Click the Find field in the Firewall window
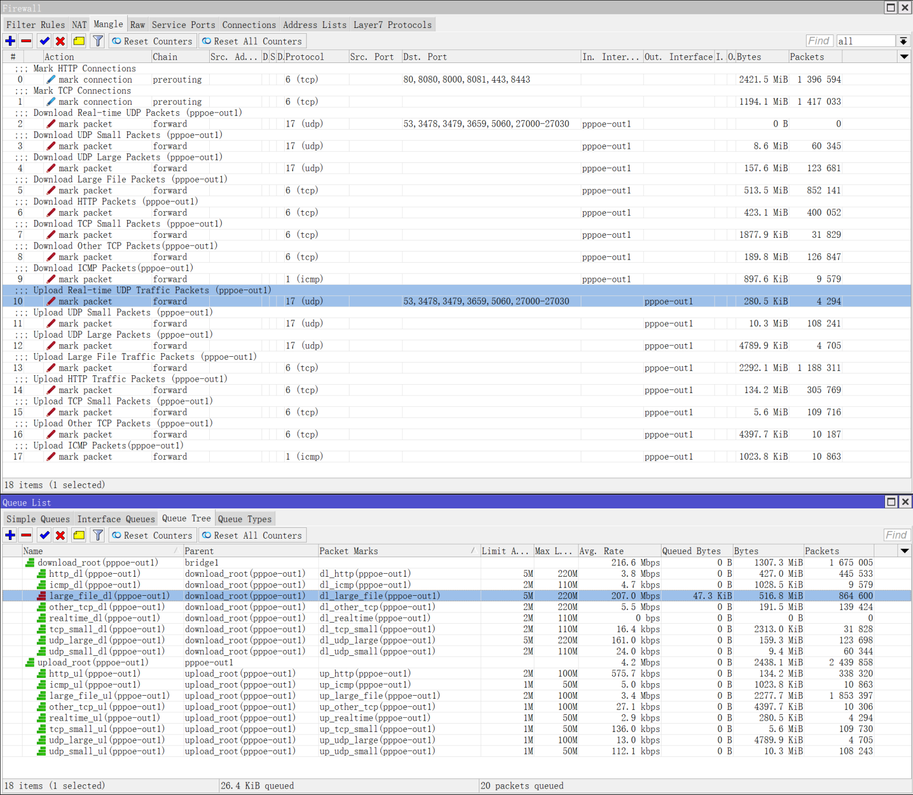Viewport: 913px width, 795px height. 819,41
